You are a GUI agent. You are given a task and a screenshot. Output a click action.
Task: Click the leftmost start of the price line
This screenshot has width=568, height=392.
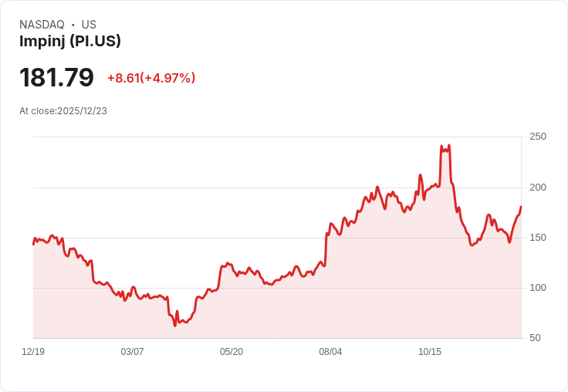tap(33, 244)
